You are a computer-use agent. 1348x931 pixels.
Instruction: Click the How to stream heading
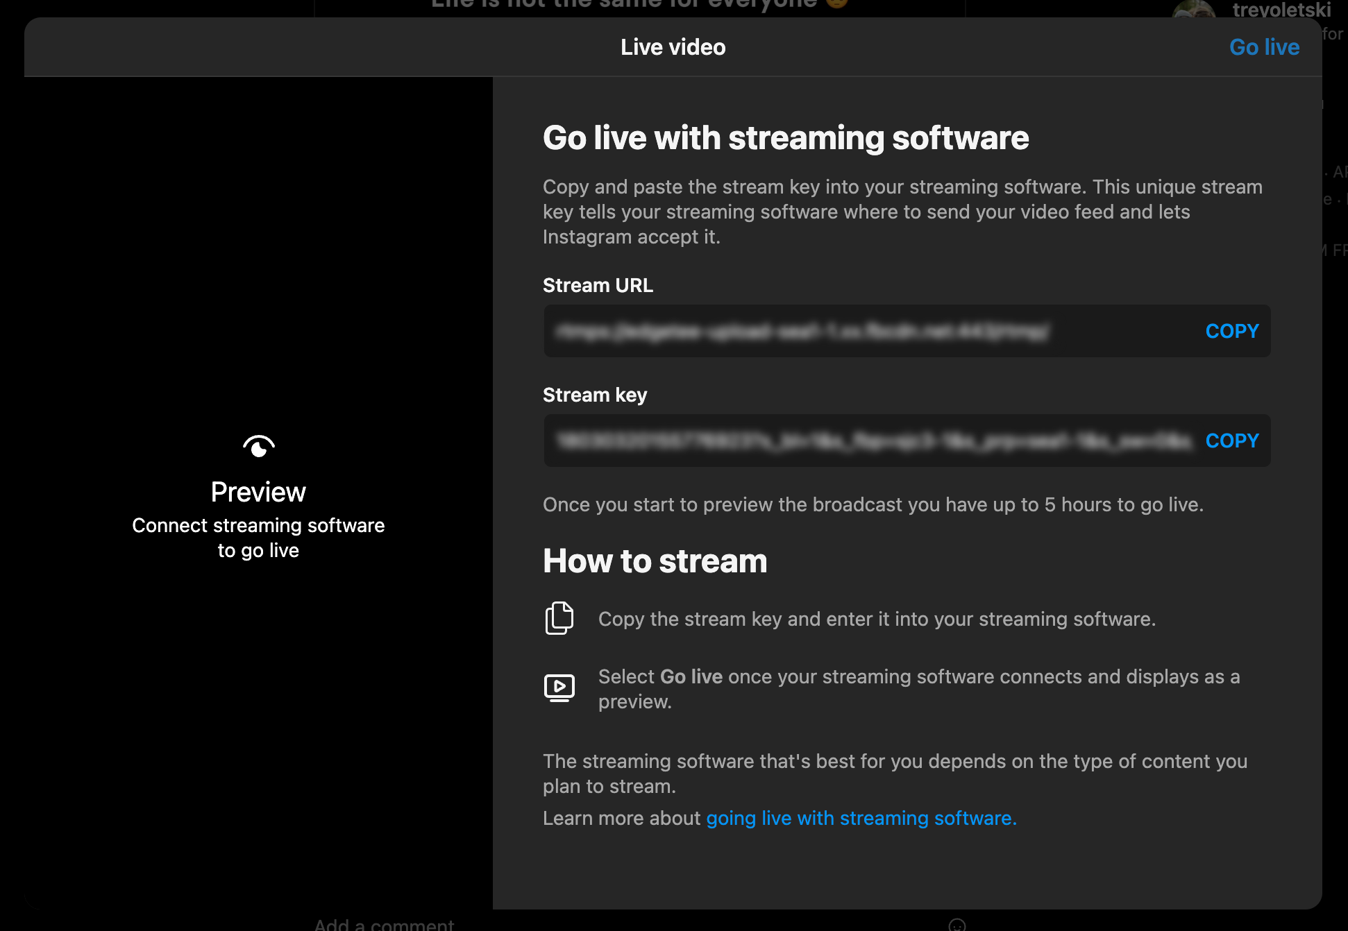click(x=655, y=561)
